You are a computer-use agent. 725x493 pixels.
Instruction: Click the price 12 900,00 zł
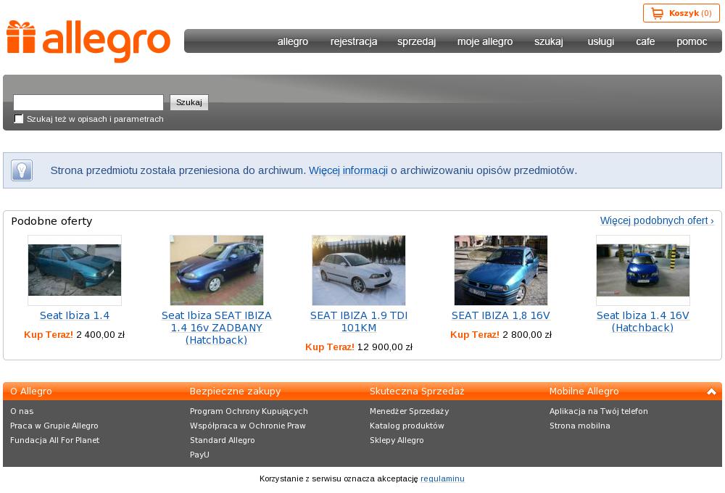coord(385,347)
